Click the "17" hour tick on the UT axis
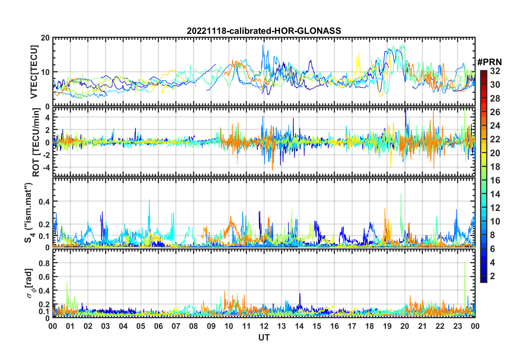This screenshot has height=353, width=528. (x=352, y=326)
